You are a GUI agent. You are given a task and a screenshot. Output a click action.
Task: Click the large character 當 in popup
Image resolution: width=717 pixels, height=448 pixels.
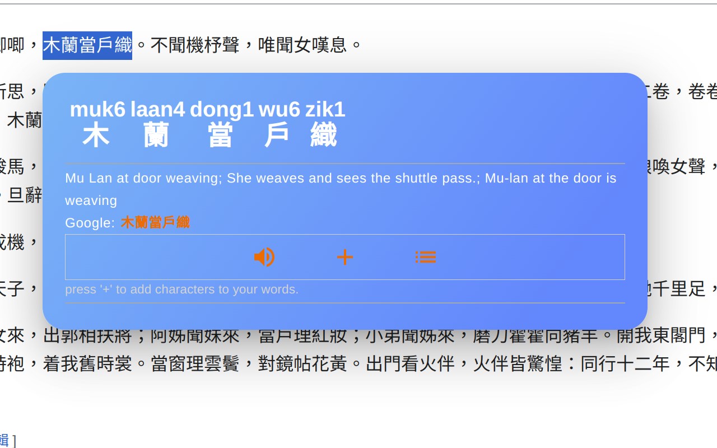pyautogui.click(x=220, y=135)
